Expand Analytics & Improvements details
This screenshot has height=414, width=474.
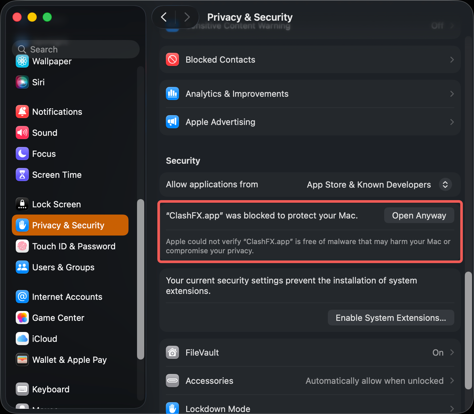[310, 94]
